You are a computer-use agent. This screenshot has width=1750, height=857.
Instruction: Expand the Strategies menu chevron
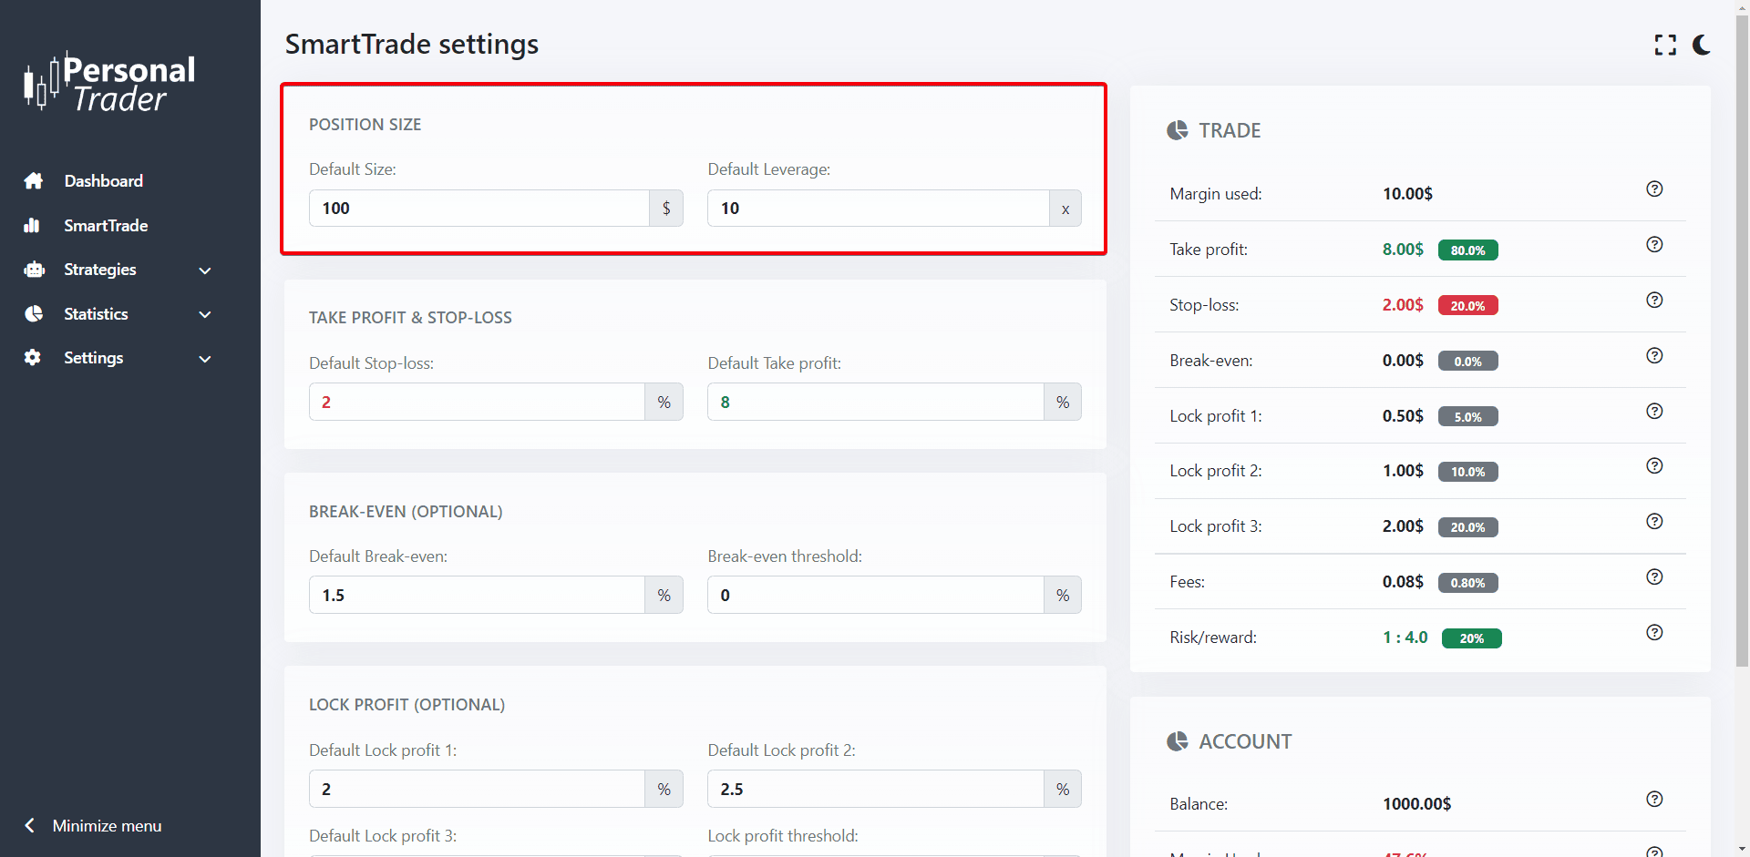click(x=205, y=270)
